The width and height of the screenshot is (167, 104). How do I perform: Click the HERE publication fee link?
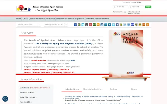coord(73,60)
